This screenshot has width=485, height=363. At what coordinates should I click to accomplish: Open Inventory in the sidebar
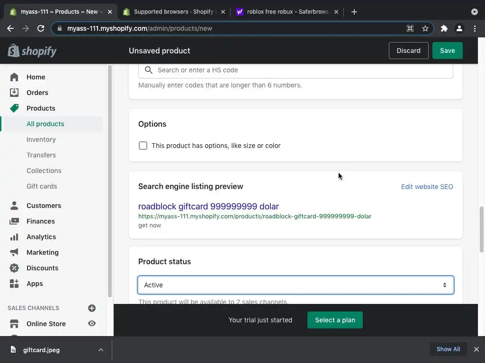(41, 139)
